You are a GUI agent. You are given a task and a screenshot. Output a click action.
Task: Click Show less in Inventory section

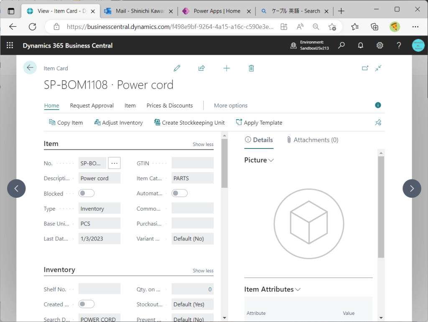point(203,271)
